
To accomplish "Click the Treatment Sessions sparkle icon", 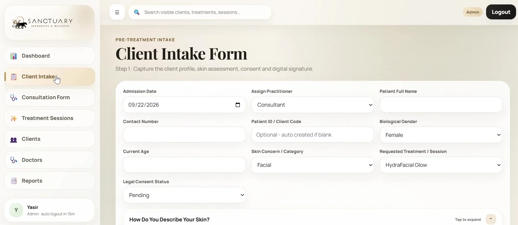I will tap(14, 118).
